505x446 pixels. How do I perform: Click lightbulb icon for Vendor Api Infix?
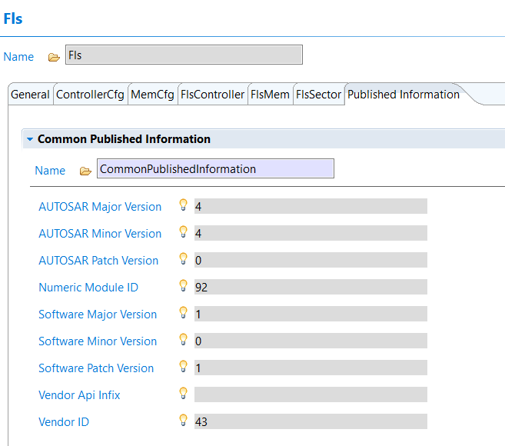pos(183,394)
